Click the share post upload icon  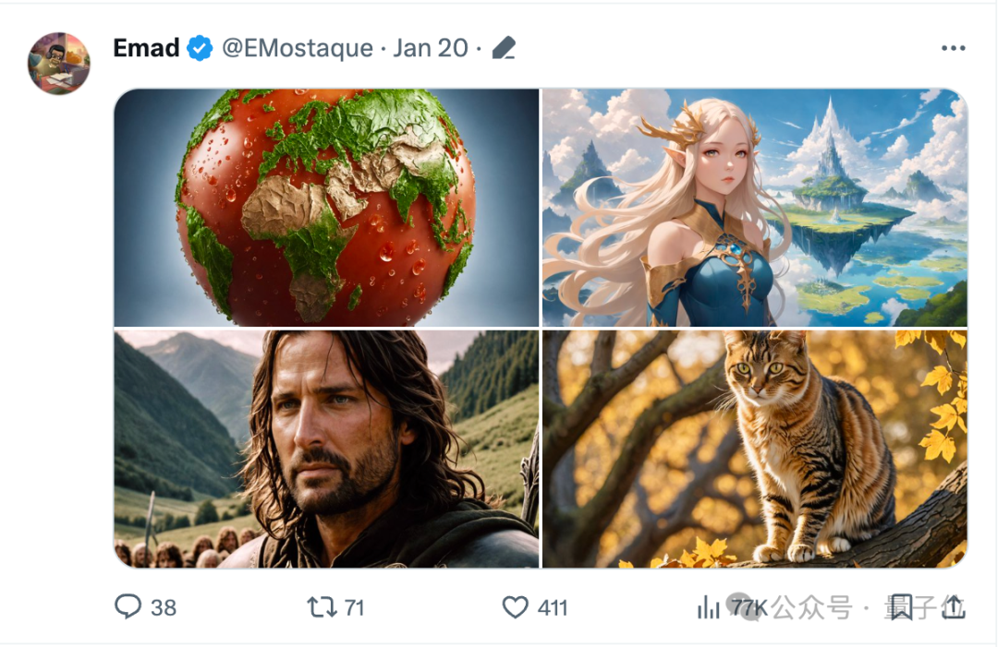(953, 606)
